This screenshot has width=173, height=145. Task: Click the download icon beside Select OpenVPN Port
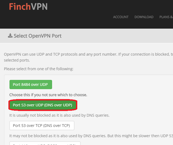(10, 36)
